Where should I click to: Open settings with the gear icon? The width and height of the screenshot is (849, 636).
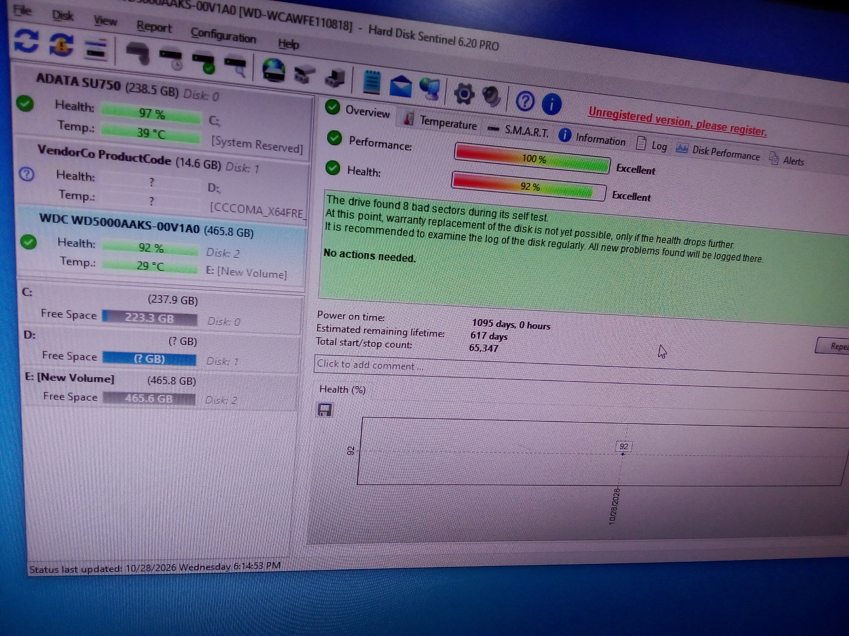(x=464, y=94)
